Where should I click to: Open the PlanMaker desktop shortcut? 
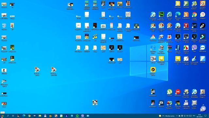coord(186,4)
